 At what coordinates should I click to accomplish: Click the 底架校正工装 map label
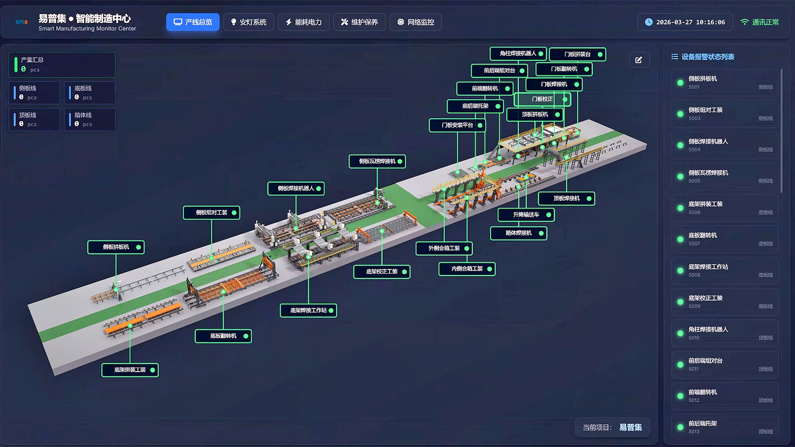tap(382, 272)
